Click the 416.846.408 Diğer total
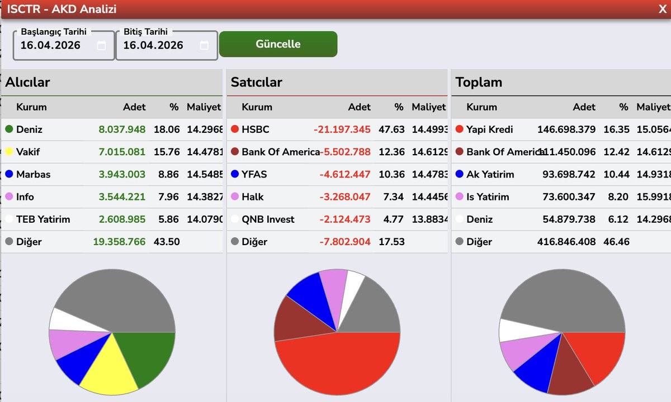Viewport: 671px width, 402px height. pos(566,242)
